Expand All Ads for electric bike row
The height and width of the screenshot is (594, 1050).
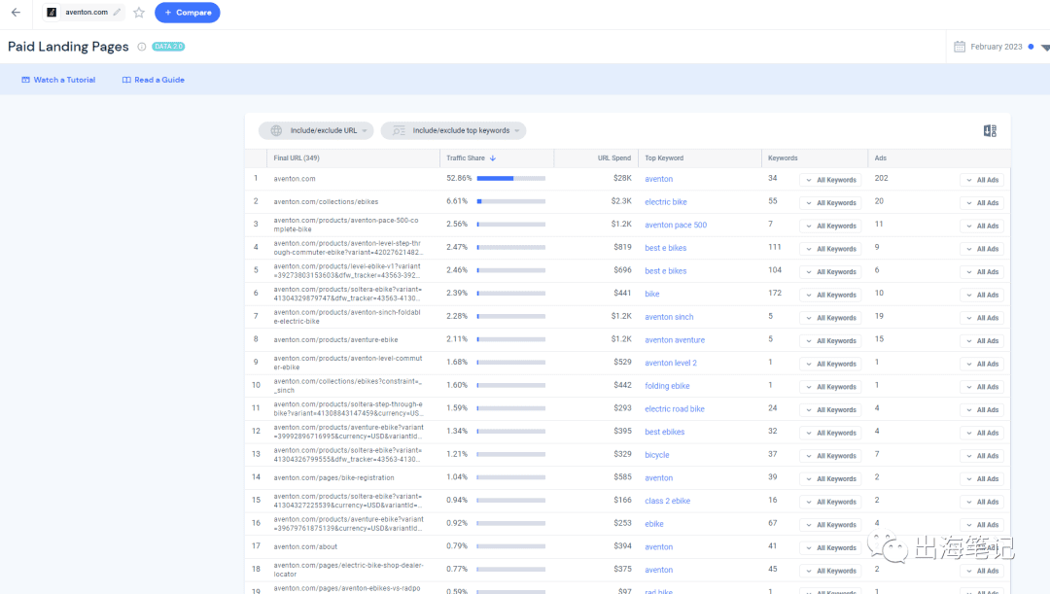point(982,203)
